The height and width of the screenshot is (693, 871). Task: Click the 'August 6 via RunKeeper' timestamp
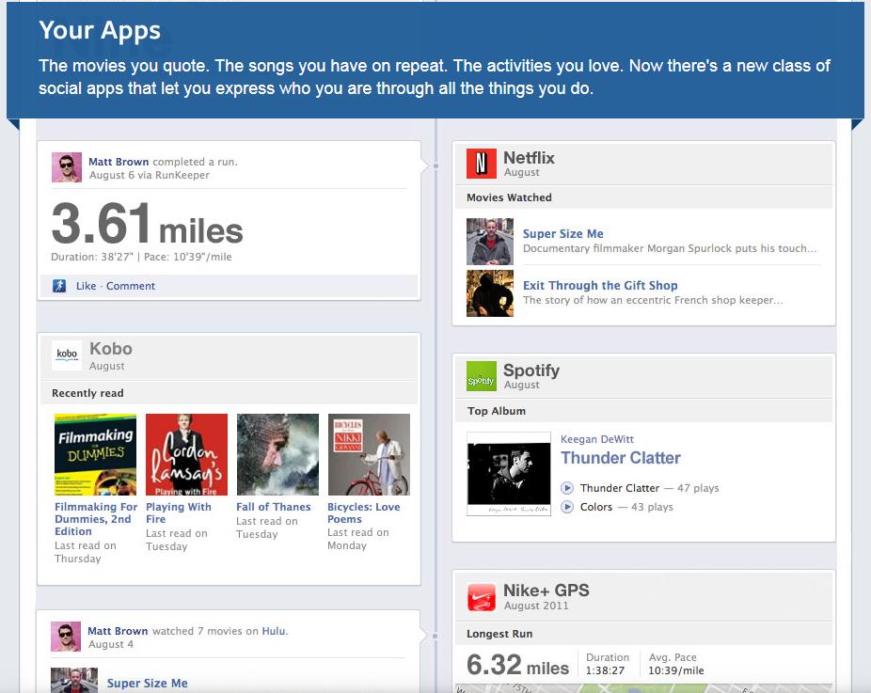tap(150, 175)
